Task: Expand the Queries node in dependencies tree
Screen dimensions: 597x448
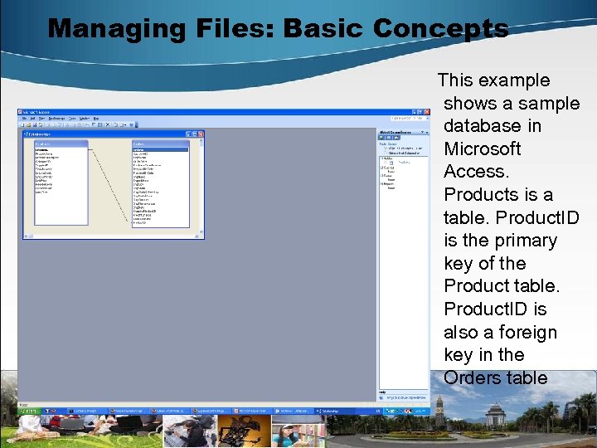Action: [x=382, y=168]
